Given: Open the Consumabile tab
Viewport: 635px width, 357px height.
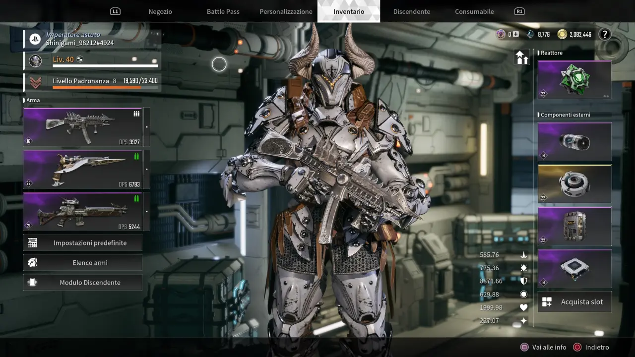Looking at the screenshot, I should click(x=474, y=11).
